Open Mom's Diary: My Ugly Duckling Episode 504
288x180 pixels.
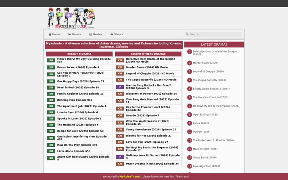pos(84,60)
